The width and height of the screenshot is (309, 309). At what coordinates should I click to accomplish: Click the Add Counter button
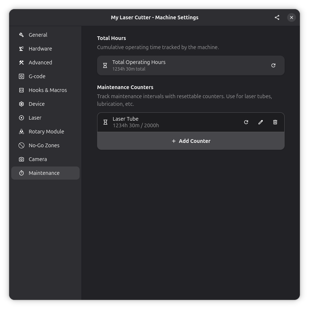[191, 141]
